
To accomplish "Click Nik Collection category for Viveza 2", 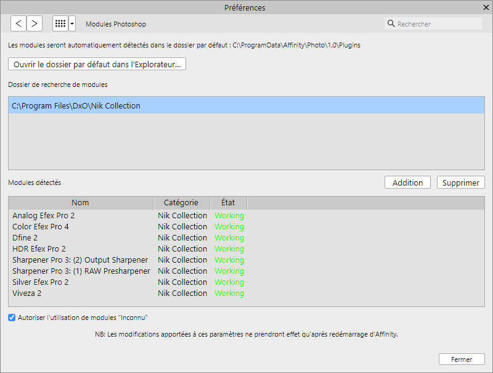I will tap(182, 293).
